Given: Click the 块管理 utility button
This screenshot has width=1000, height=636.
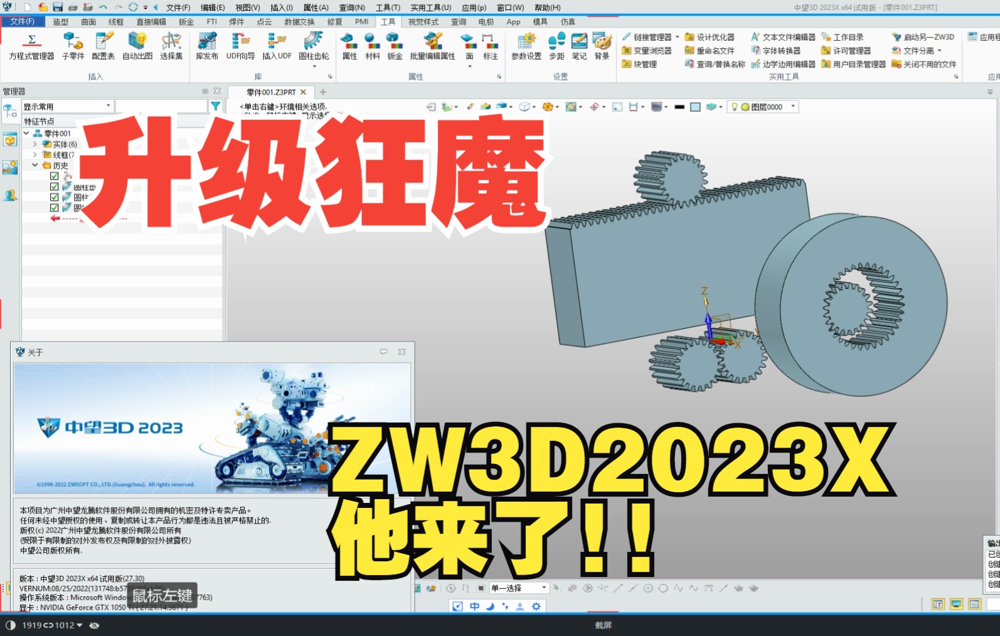Looking at the screenshot, I should click(639, 64).
